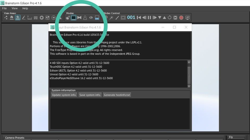Open the aperture shutter view area

pos(42,18)
